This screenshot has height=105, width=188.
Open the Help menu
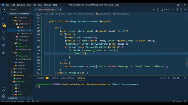pyautogui.click(x=55, y=5)
